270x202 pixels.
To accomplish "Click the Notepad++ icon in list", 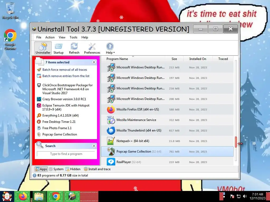I will click(111, 141).
